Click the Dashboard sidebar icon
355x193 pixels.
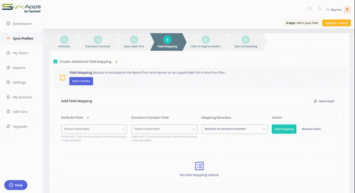coord(8,23)
